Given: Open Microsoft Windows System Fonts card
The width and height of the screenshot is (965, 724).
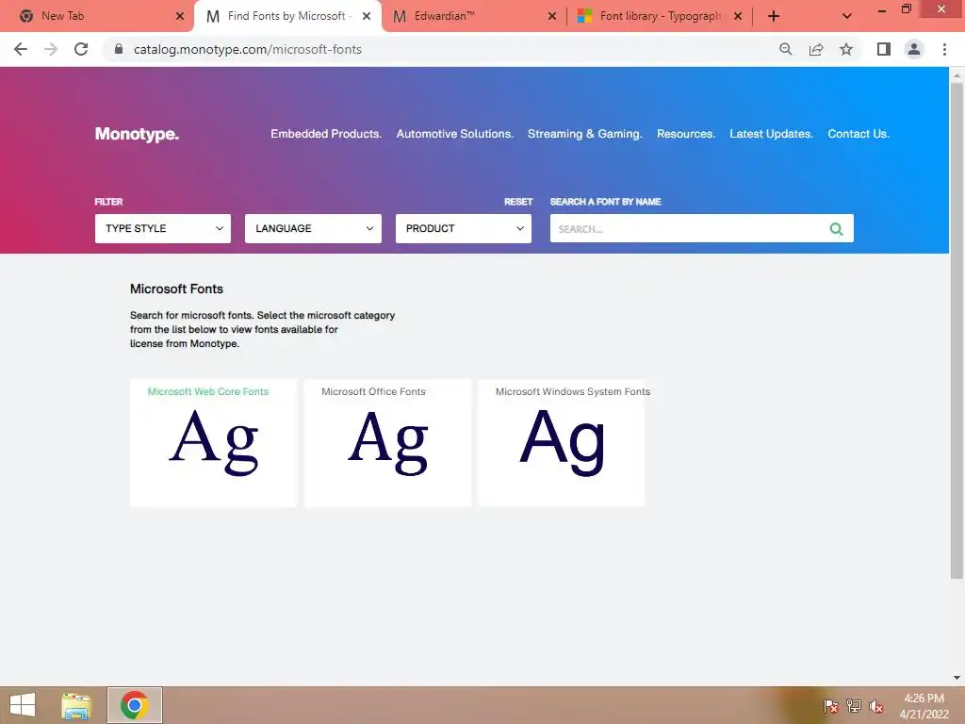Looking at the screenshot, I should (x=562, y=443).
